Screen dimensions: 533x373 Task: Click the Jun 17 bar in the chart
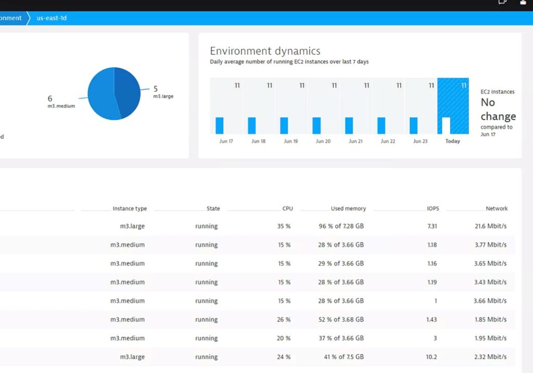pyautogui.click(x=221, y=125)
